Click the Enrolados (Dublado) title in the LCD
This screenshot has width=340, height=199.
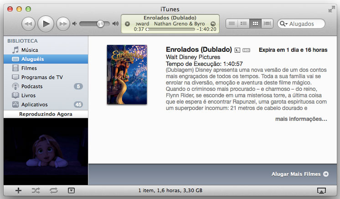click(x=170, y=18)
